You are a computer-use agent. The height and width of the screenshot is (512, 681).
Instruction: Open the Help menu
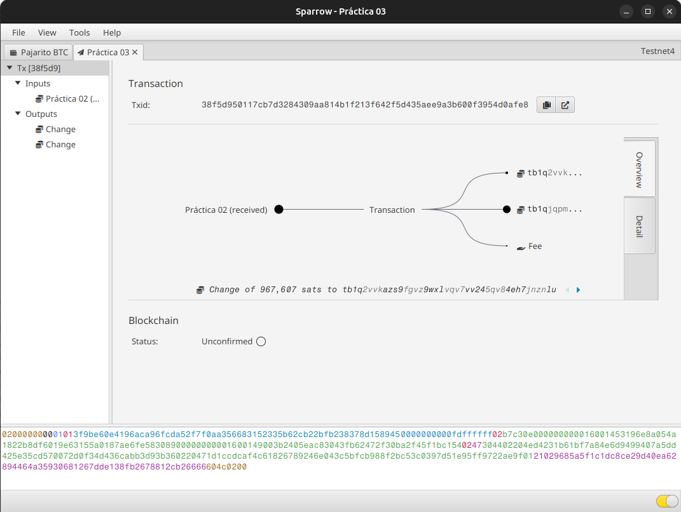click(112, 32)
